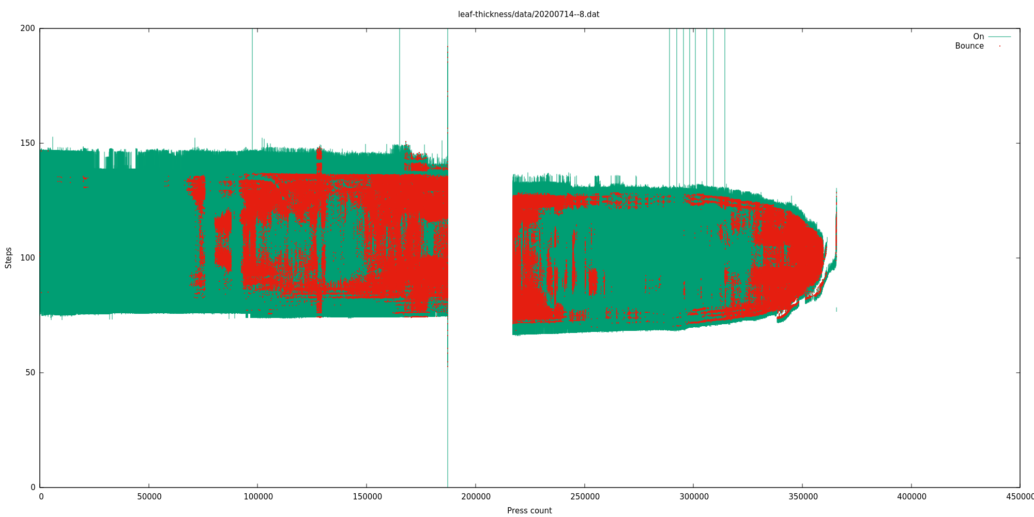Screen dimensions: 1034x517
Task: Select the 'Steps' y-axis label
Action: pos(8,257)
